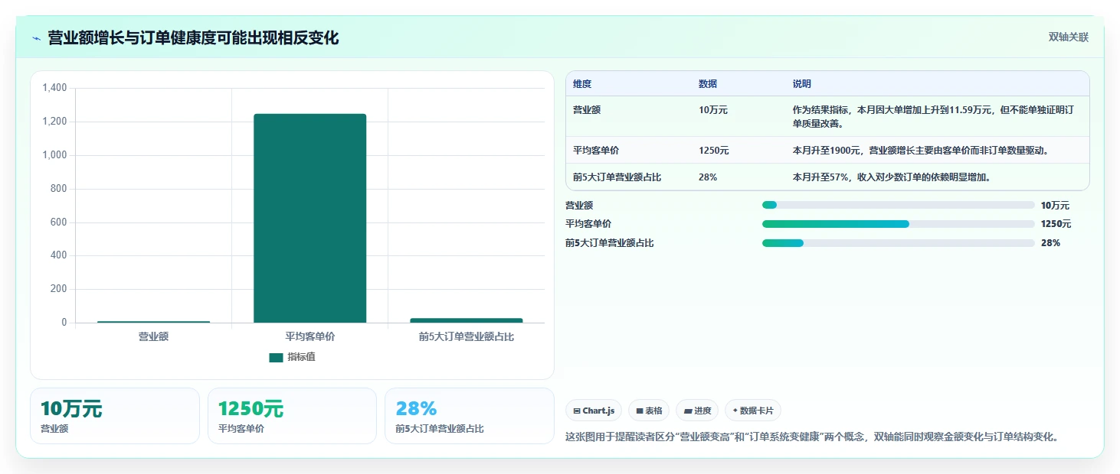Click the 28% table cell

click(x=708, y=177)
